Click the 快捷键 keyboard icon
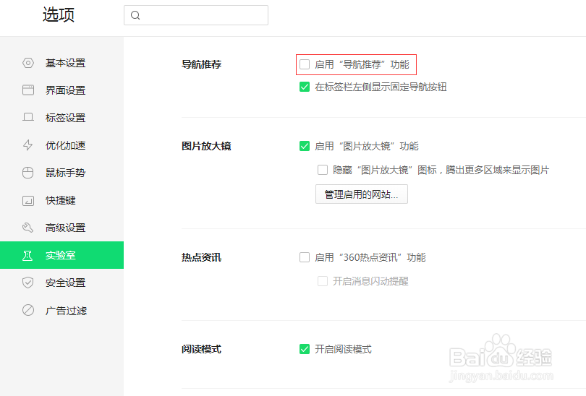 pyautogui.click(x=28, y=200)
